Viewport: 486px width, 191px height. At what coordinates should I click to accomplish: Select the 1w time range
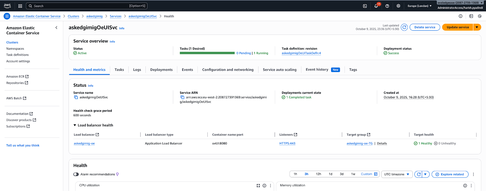(353, 174)
